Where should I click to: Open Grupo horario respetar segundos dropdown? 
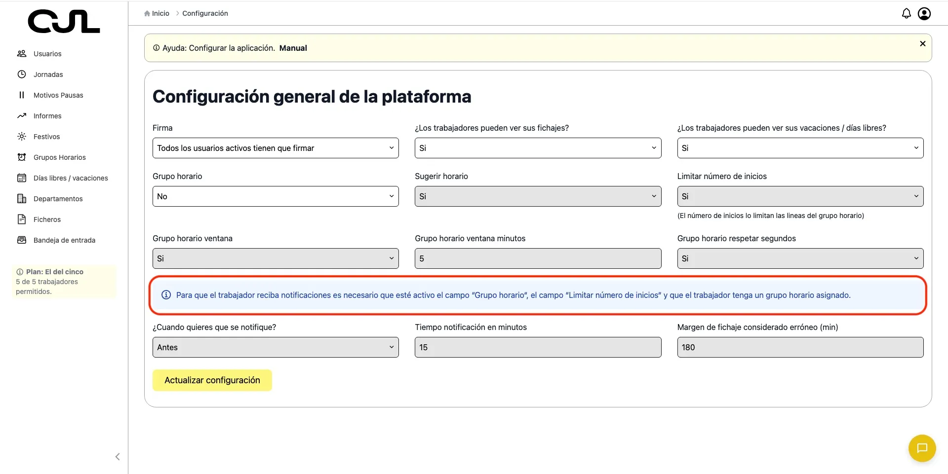point(800,258)
